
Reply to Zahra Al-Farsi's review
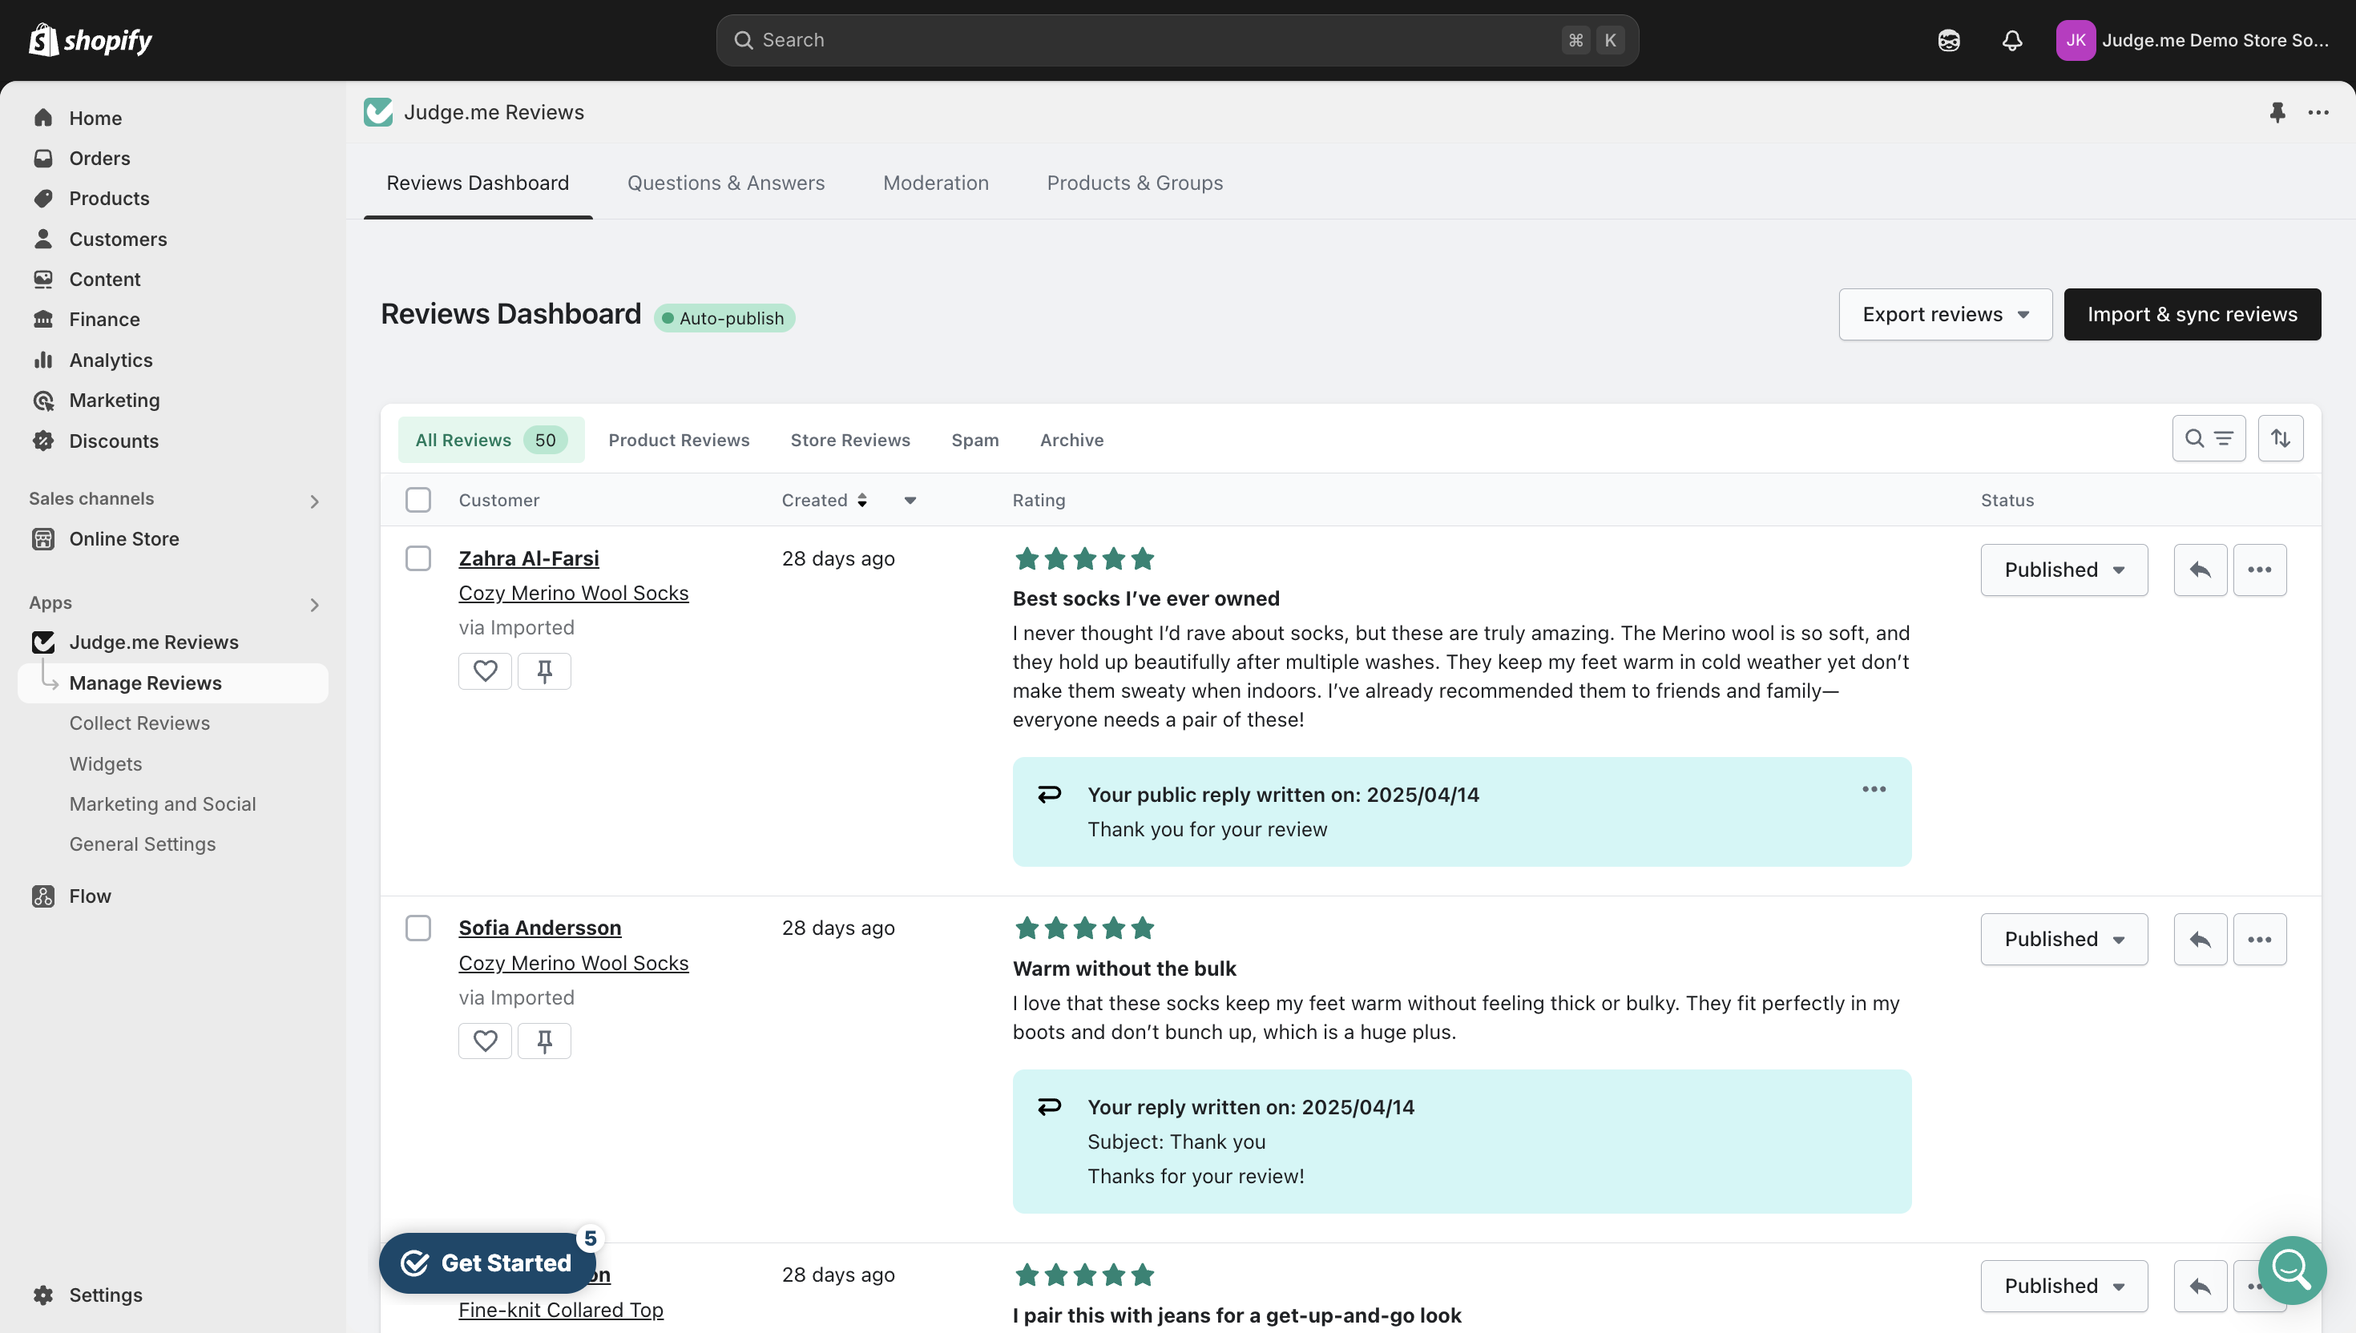2201,570
